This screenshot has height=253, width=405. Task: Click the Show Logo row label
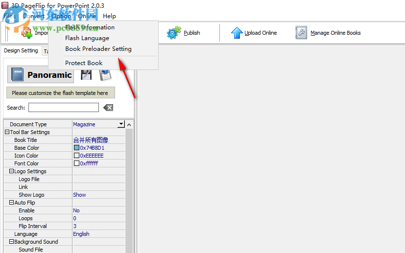(x=31, y=195)
